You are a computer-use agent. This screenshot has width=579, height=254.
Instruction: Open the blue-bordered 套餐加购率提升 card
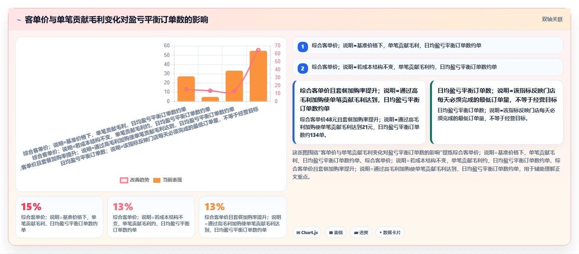coord(359,112)
